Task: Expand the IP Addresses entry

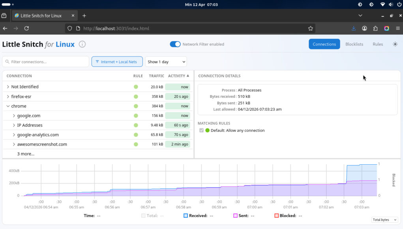Action: tap(14, 125)
